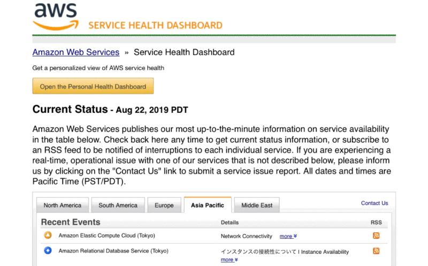Open the Personal Health Dashboard button
This screenshot has height=266, width=428.
(x=93, y=86)
